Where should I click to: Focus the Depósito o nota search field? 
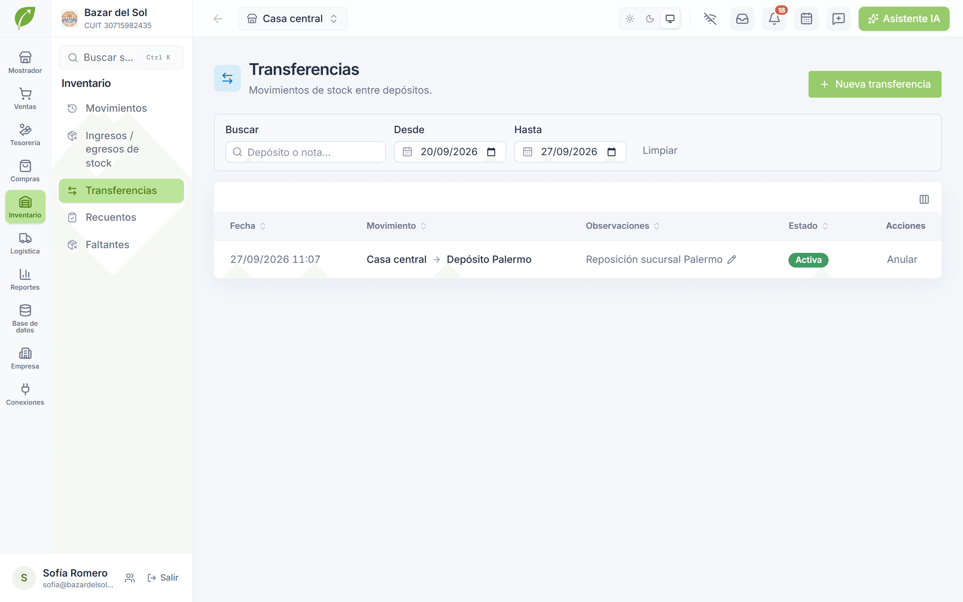tap(305, 152)
